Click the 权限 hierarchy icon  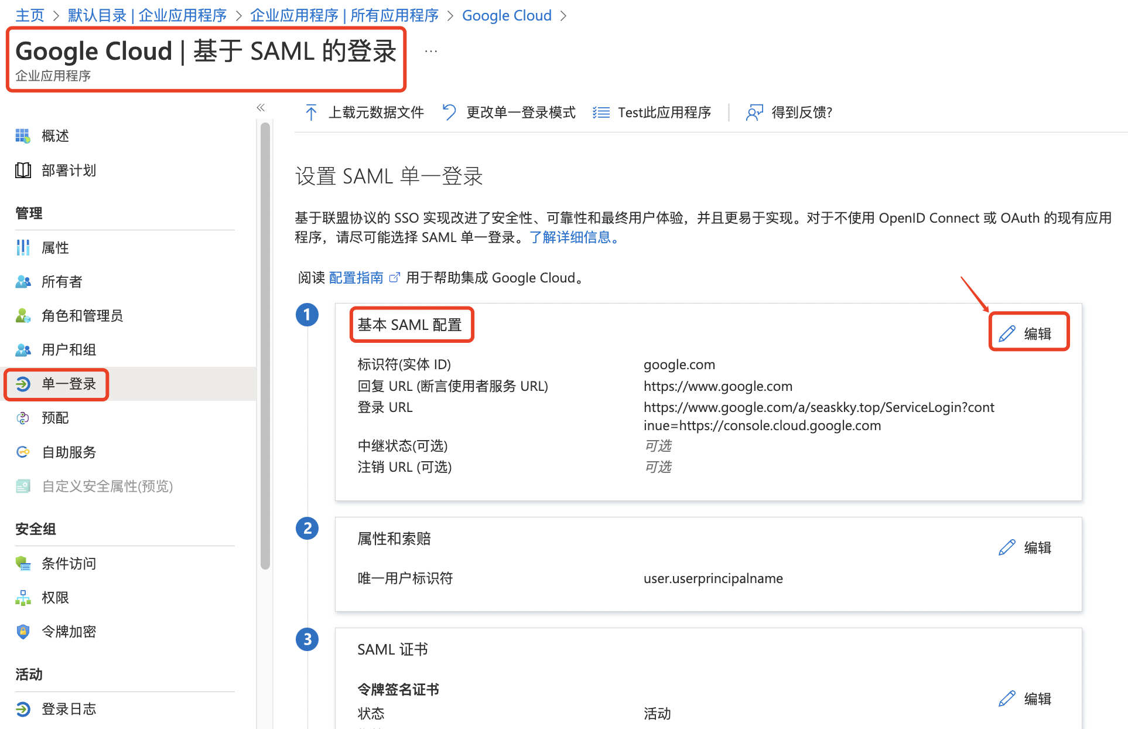click(23, 598)
